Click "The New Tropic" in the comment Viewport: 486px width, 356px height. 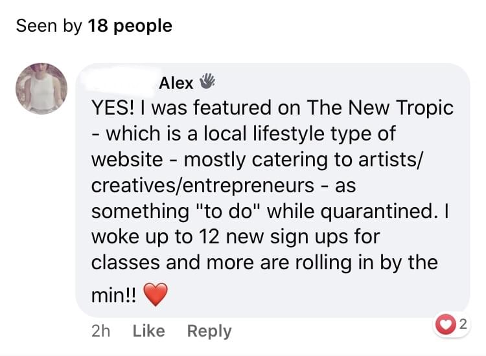[380, 108]
